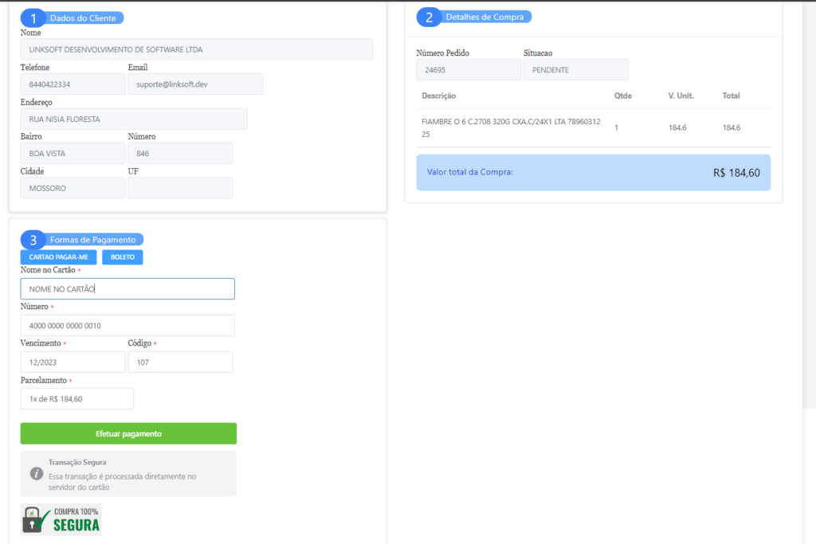The image size is (816, 544).
Task: Click the empty UF state field
Action: click(180, 188)
